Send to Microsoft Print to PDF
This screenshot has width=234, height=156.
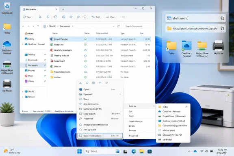tap(173, 135)
